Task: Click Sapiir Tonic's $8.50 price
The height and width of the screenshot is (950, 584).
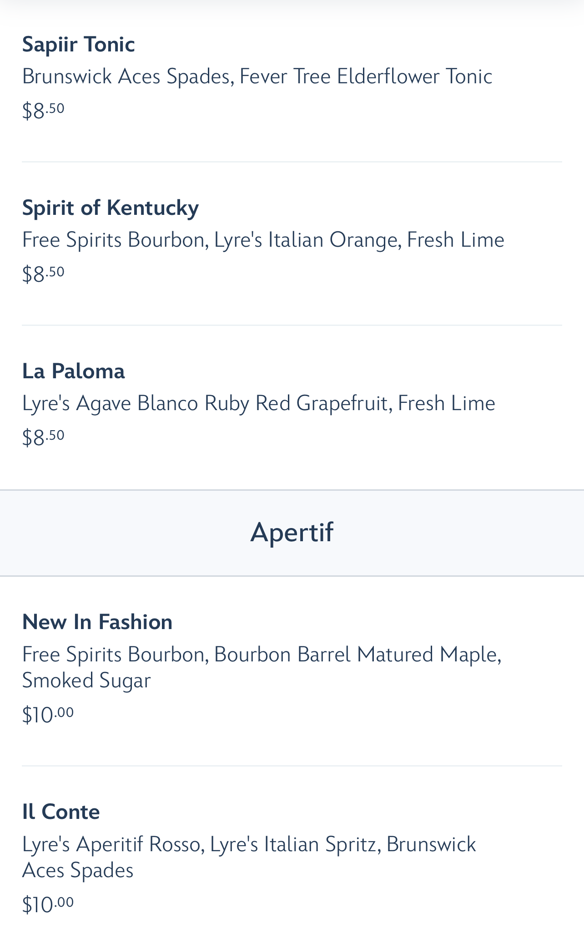Action: tap(44, 111)
